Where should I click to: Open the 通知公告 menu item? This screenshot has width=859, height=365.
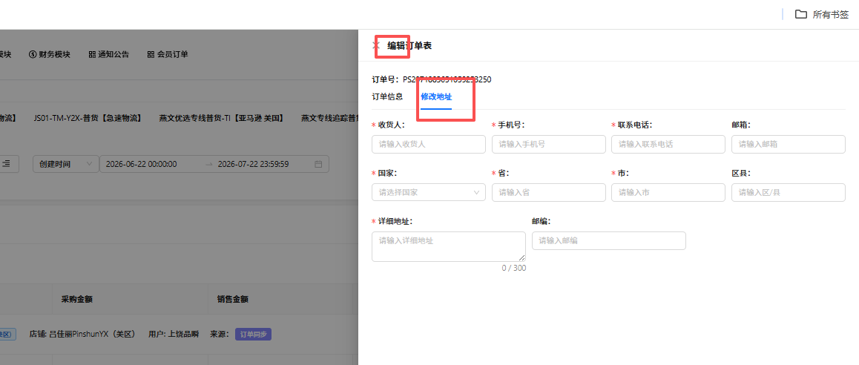point(108,54)
